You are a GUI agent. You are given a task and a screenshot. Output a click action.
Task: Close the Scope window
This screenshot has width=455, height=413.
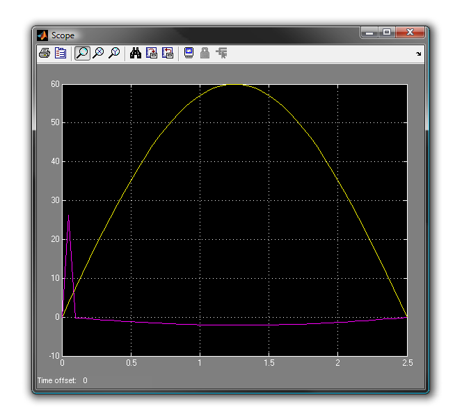pos(410,32)
